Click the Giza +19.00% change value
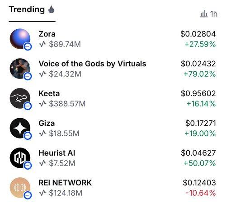Image resolution: width=226 pixels, height=203 pixels. click(200, 134)
